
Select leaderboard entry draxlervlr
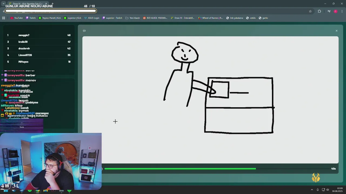[x=39, y=48]
